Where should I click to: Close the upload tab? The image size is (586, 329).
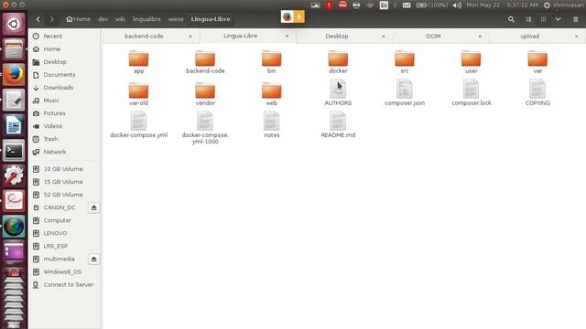click(576, 37)
